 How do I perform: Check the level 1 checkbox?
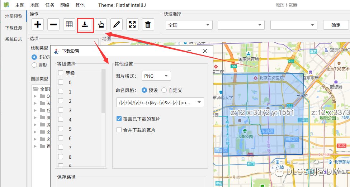click(61, 92)
